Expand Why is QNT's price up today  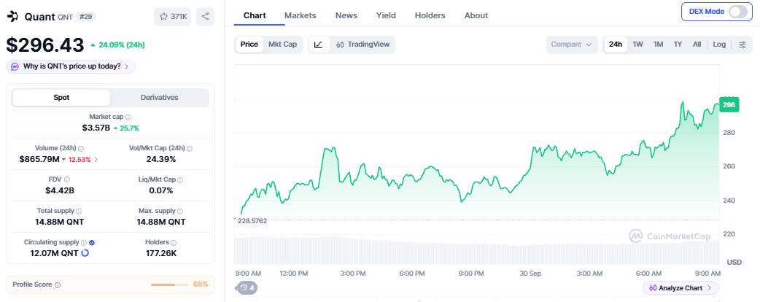pyautogui.click(x=71, y=67)
